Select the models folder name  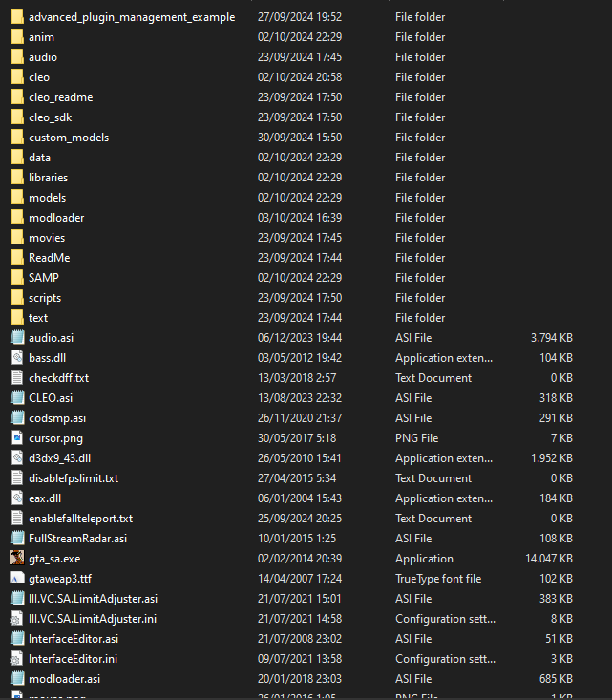pos(48,198)
